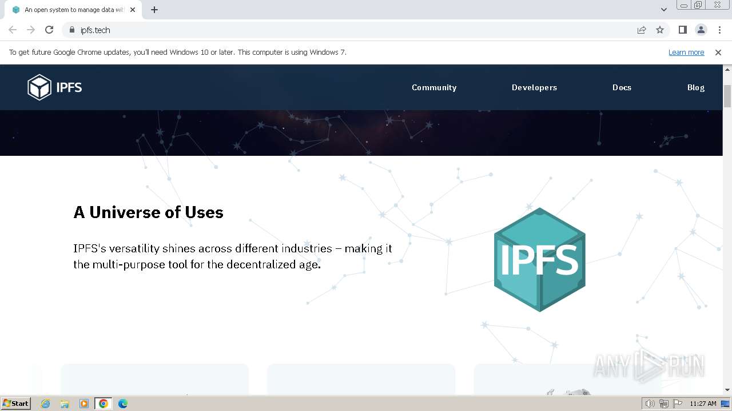Share this page using the share icon
This screenshot has height=411, width=732.
pyautogui.click(x=642, y=30)
